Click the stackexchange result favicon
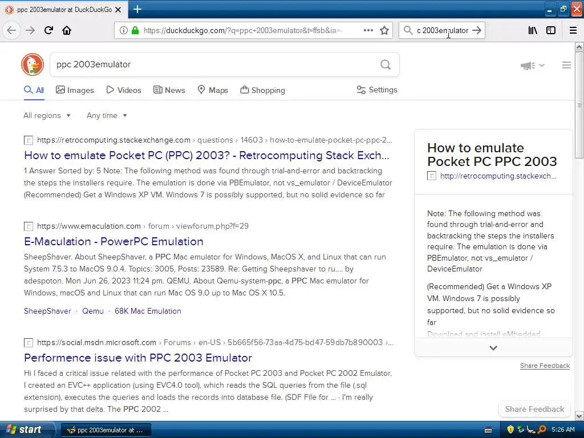 click(x=29, y=140)
